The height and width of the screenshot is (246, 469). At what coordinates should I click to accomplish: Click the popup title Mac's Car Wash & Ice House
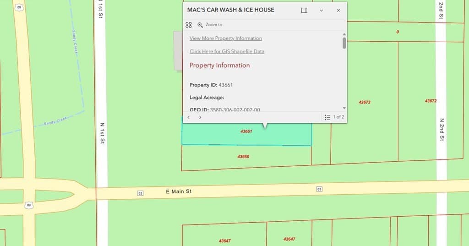click(x=231, y=10)
